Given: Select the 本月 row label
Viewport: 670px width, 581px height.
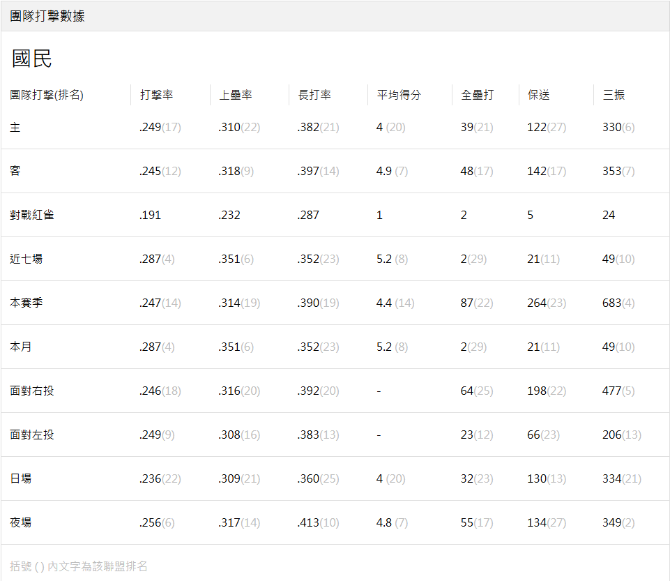Looking at the screenshot, I should tap(20, 347).
